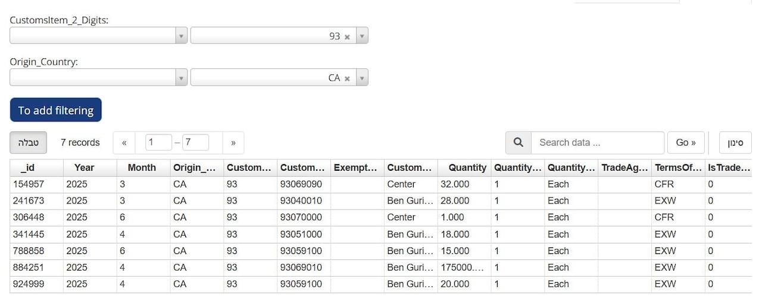Click the ending record number field

pyautogui.click(x=195, y=143)
